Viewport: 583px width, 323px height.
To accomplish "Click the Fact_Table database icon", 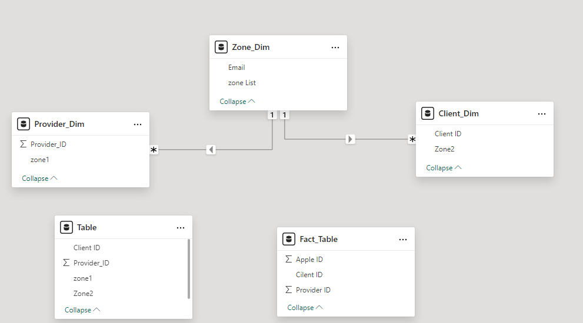I will [x=289, y=239].
